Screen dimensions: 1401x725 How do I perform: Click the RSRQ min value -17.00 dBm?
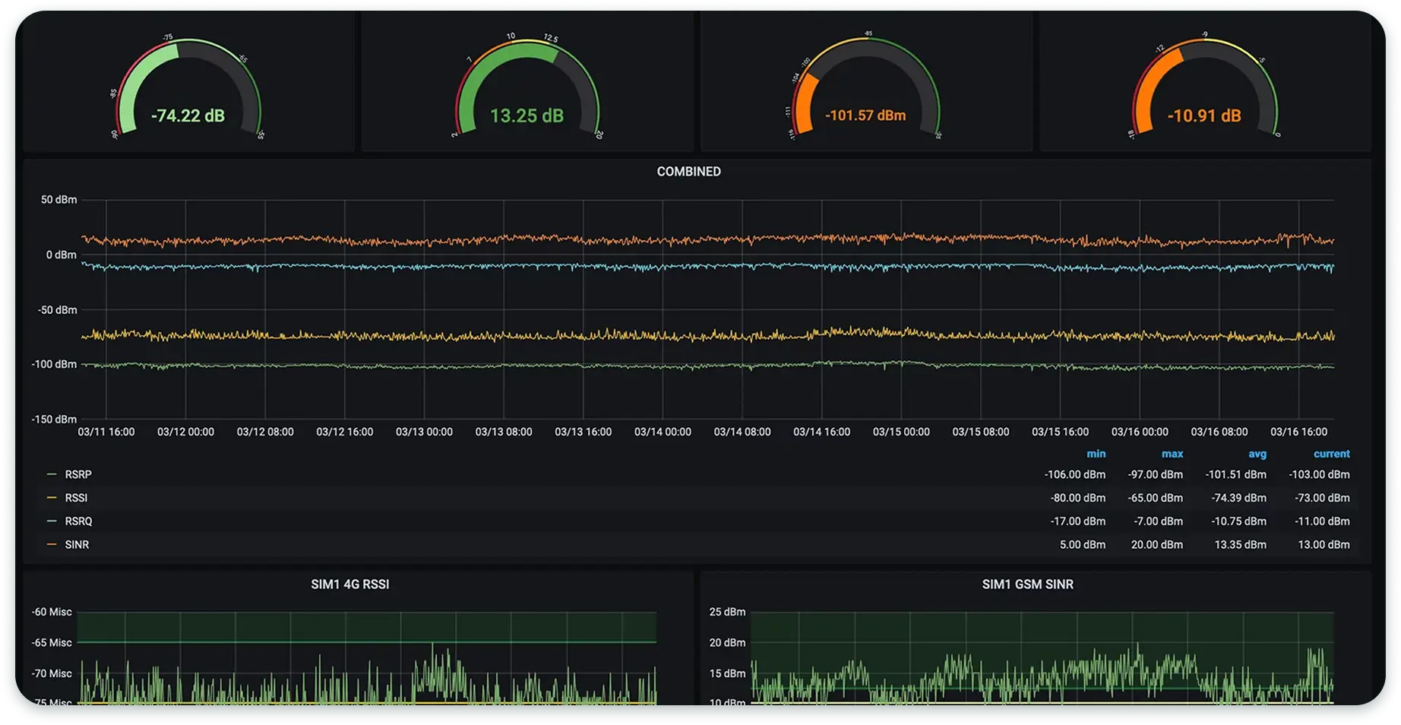1077,521
